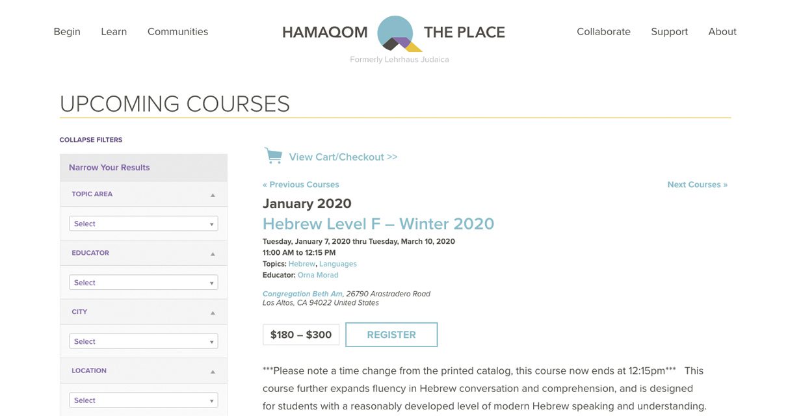
Task: Click the Collapse Filters link
Action: [91, 140]
